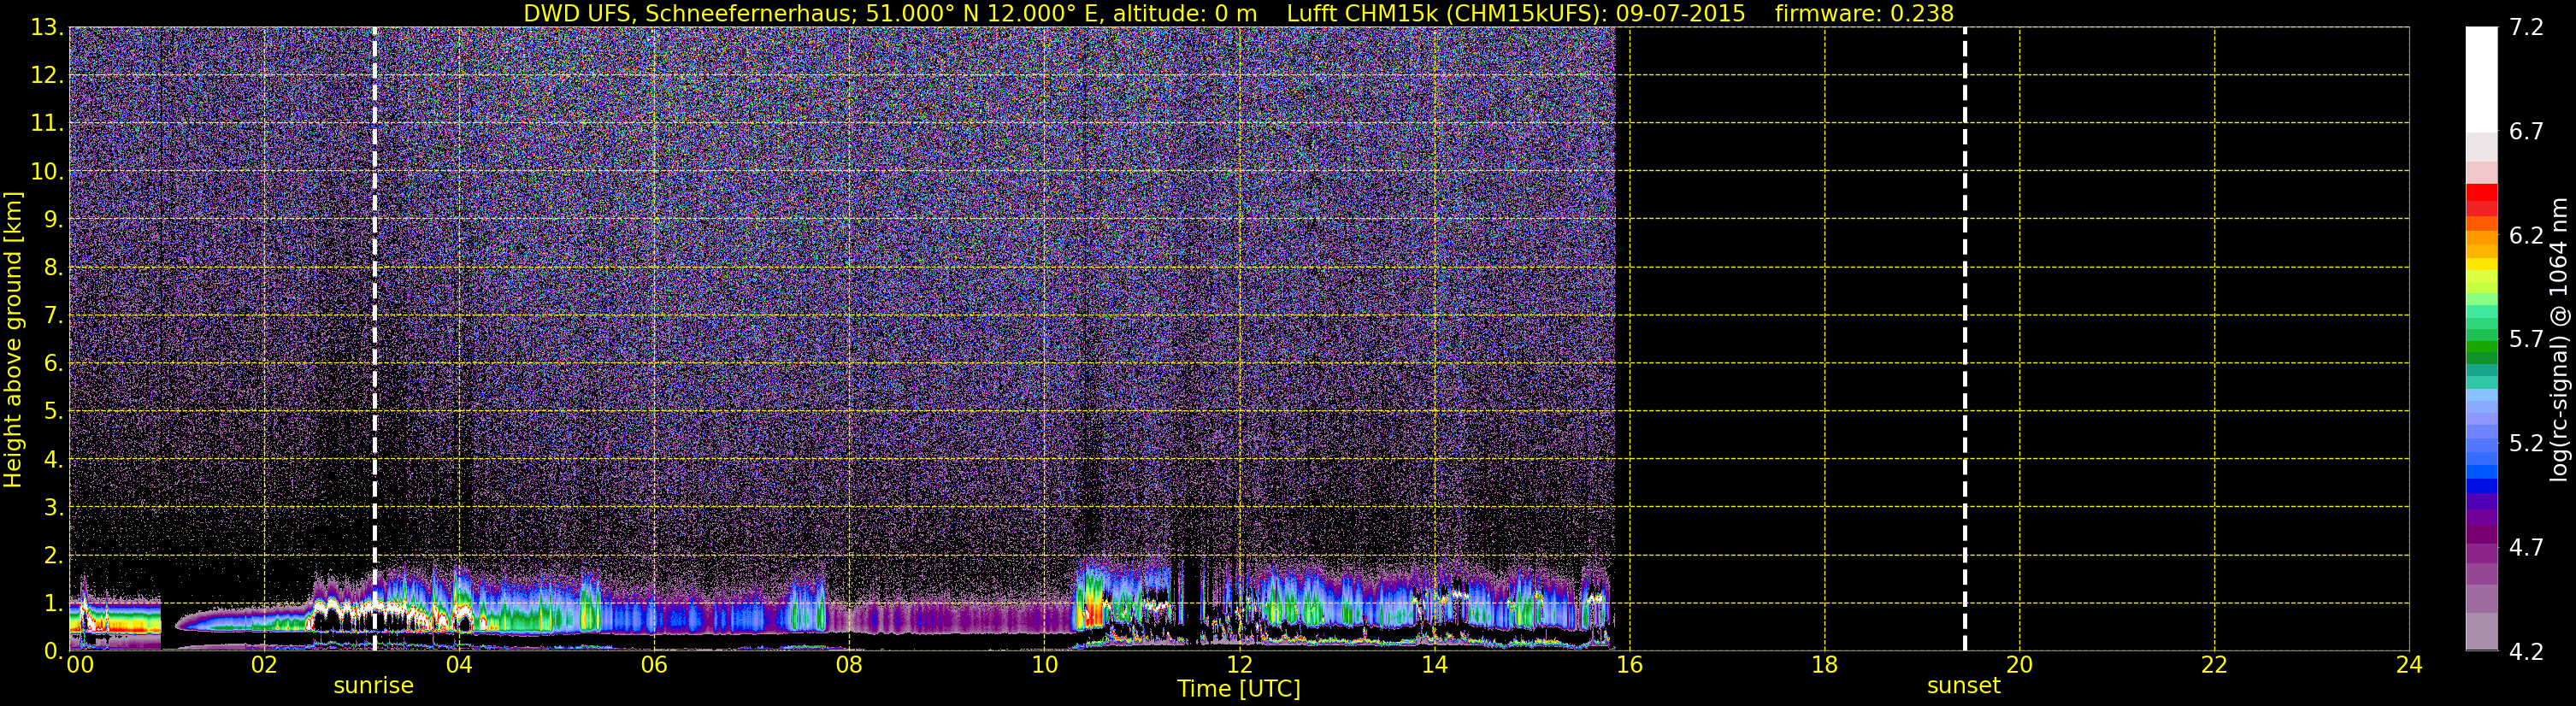Click the '11.' height axis tick label
The height and width of the screenshot is (706, 2576).
(47, 123)
